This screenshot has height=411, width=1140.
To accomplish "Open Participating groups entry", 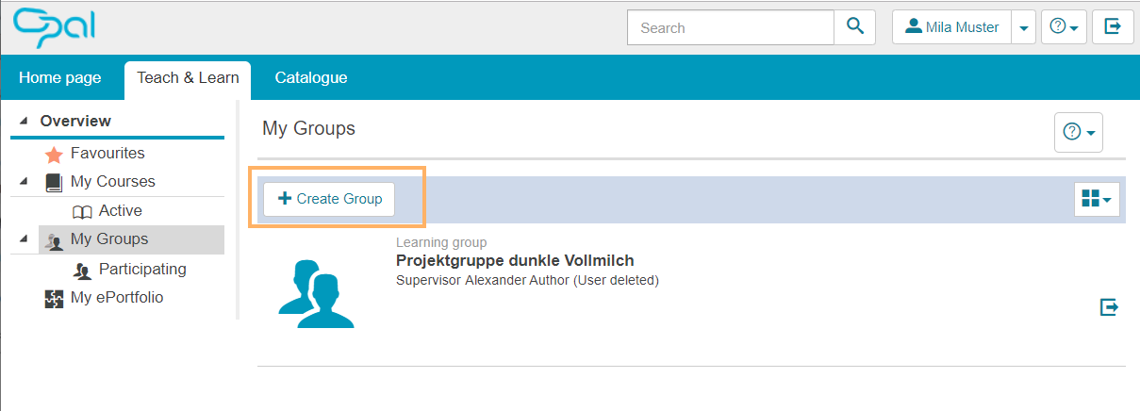I will point(142,269).
